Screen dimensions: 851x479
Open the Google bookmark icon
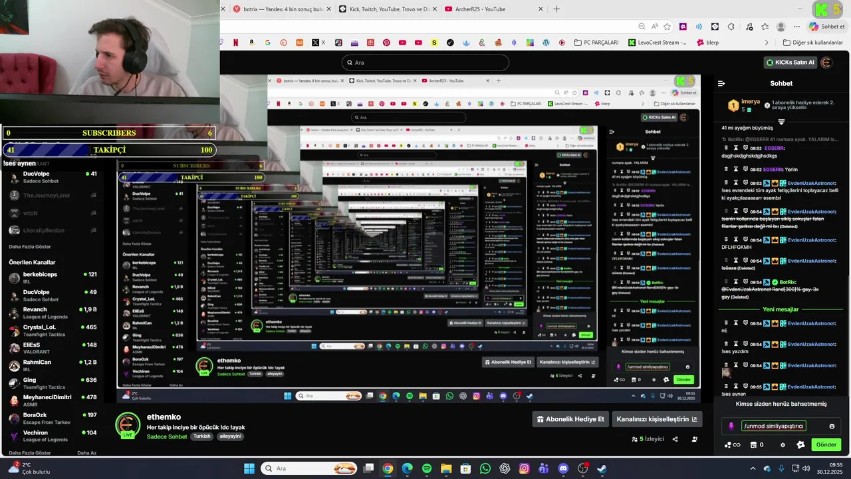[x=267, y=43]
